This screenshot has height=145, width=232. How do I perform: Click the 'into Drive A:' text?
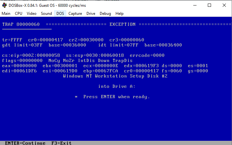point(117,87)
